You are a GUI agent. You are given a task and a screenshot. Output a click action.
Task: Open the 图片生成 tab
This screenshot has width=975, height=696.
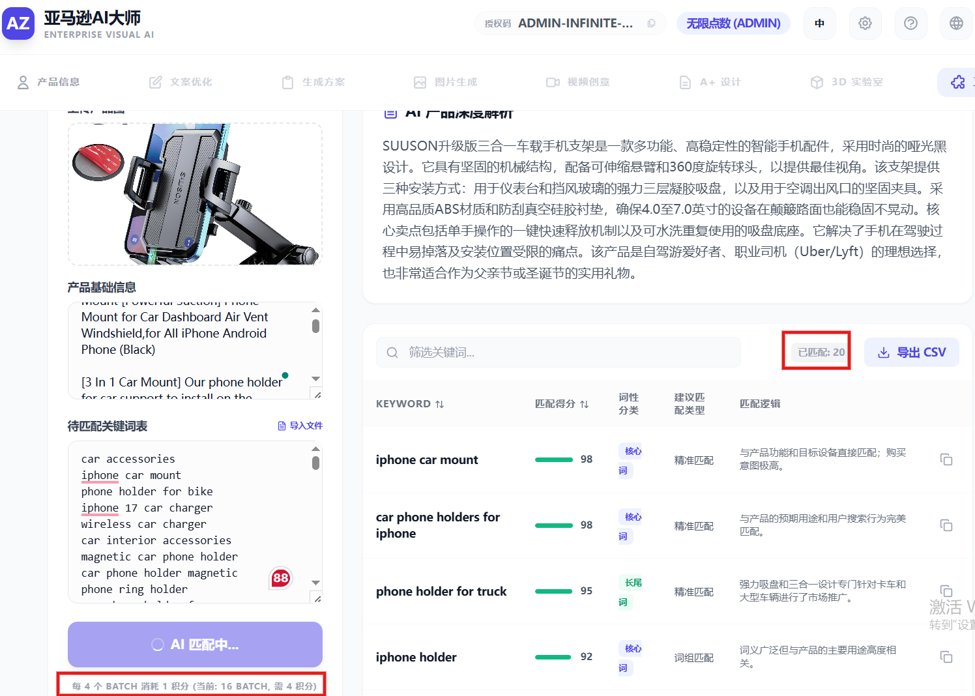click(x=446, y=82)
